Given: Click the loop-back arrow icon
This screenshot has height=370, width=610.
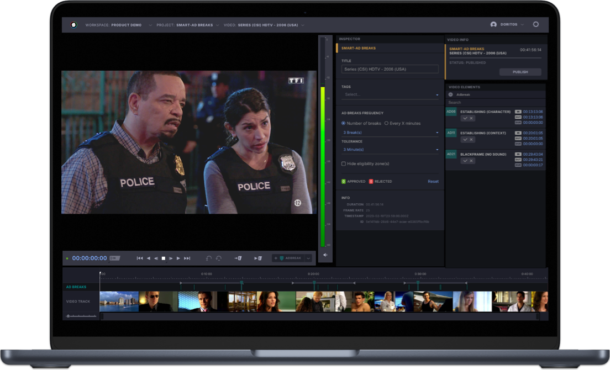Looking at the screenshot, I should pos(208,258).
